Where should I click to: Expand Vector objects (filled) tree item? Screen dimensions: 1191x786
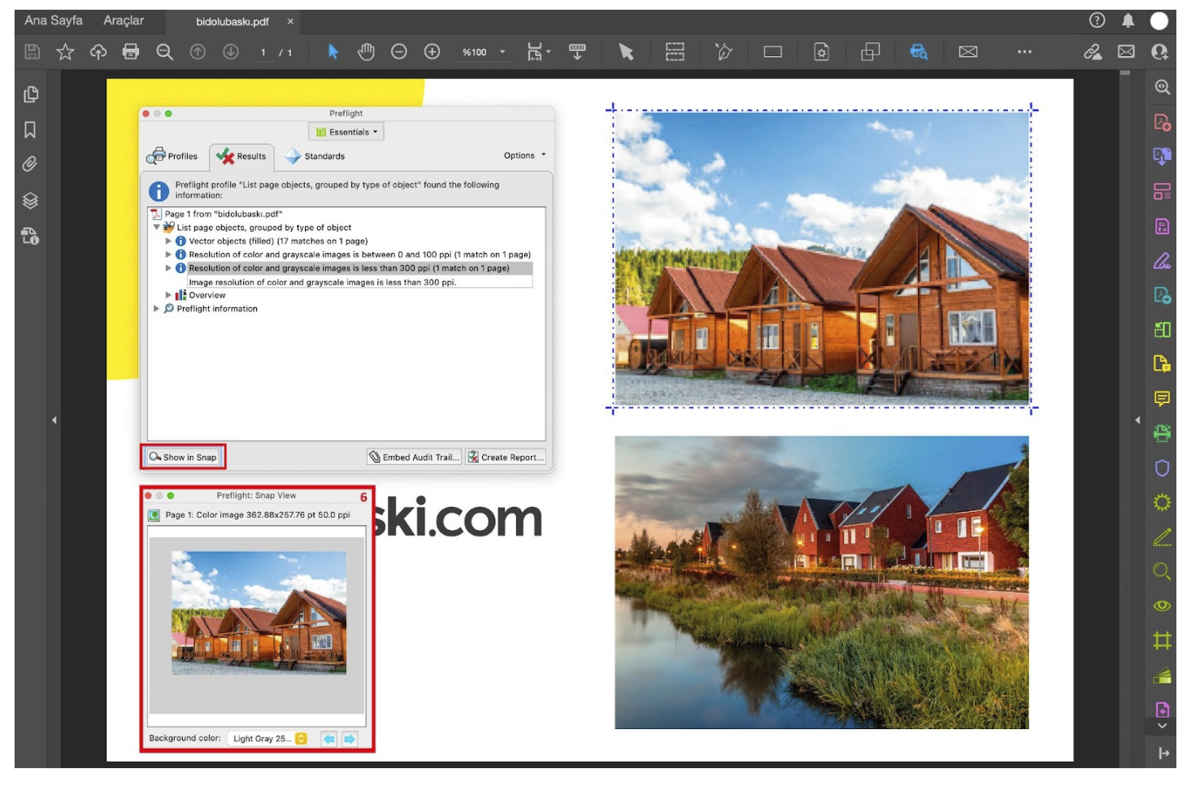[x=168, y=241]
